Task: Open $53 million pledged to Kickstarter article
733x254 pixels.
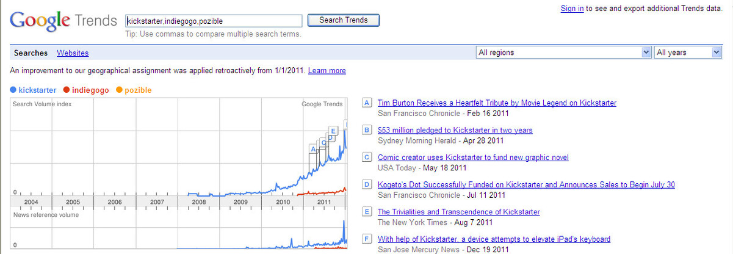Action: pyautogui.click(x=455, y=130)
